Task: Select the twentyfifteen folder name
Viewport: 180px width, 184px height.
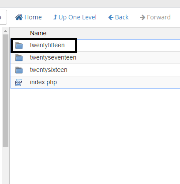Action: click(x=47, y=45)
